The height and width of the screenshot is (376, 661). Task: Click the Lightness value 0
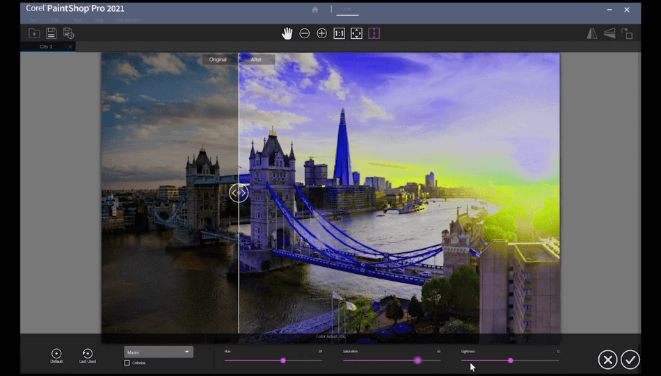tap(558, 351)
